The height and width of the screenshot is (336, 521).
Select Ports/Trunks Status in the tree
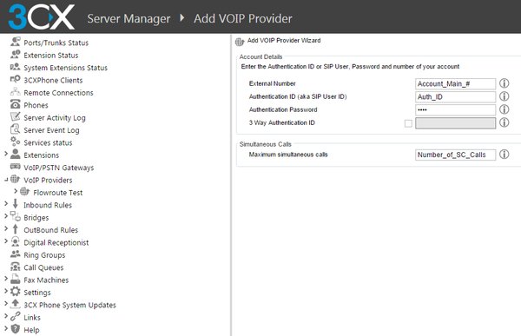tap(56, 43)
